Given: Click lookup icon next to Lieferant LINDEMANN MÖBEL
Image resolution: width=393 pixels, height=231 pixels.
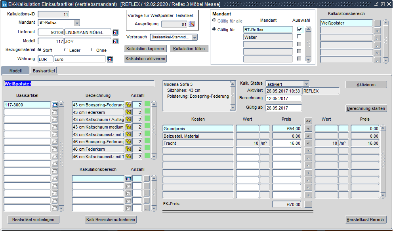Looking at the screenshot, I should (x=116, y=32).
